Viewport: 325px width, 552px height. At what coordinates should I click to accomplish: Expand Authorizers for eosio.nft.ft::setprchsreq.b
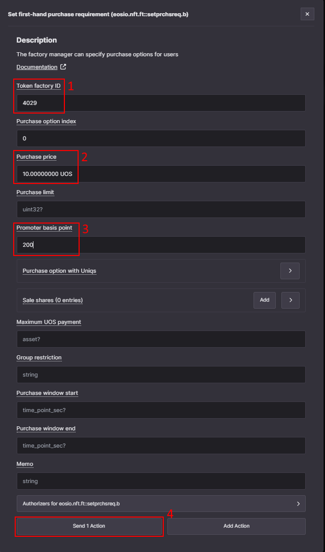click(161, 503)
